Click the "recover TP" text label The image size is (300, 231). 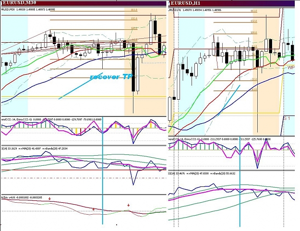[111, 77]
